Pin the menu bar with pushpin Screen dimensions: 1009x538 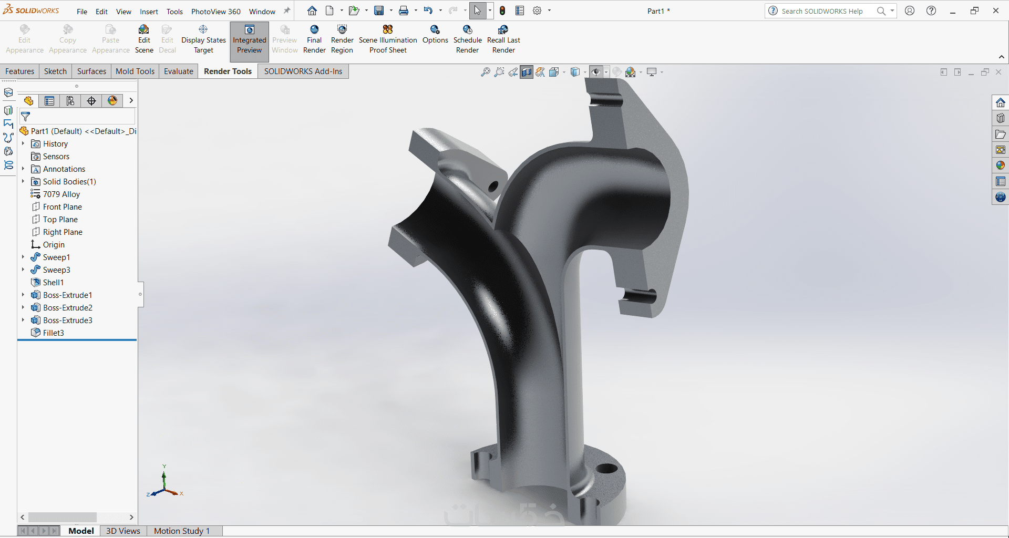[x=287, y=11]
